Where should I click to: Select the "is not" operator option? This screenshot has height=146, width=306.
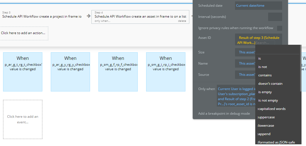263,67
